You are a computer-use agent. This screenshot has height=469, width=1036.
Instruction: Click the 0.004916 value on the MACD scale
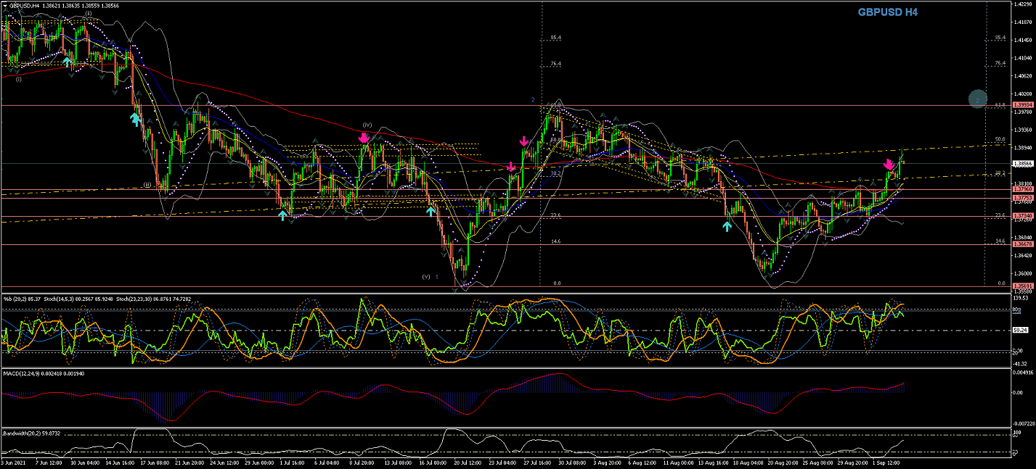(x=1024, y=373)
